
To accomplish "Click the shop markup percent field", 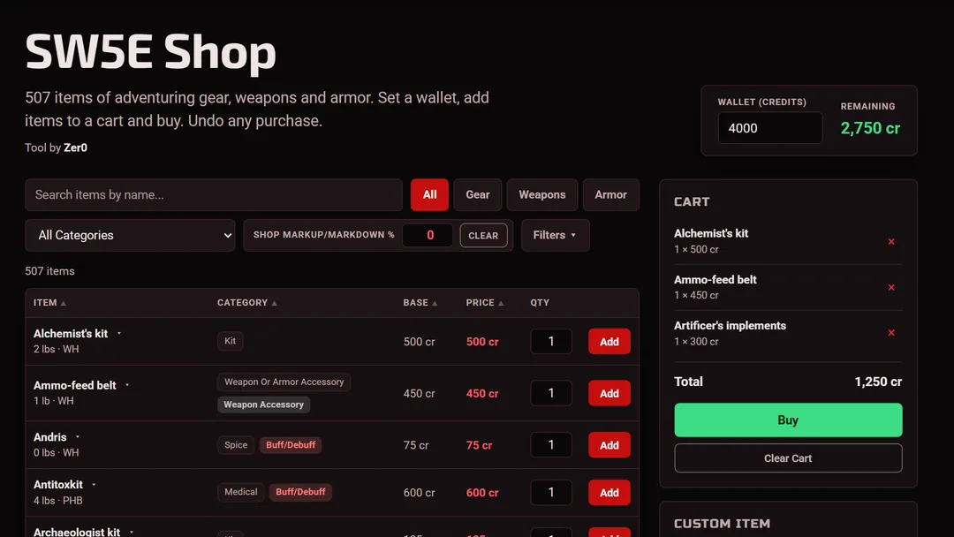I will pyautogui.click(x=428, y=235).
